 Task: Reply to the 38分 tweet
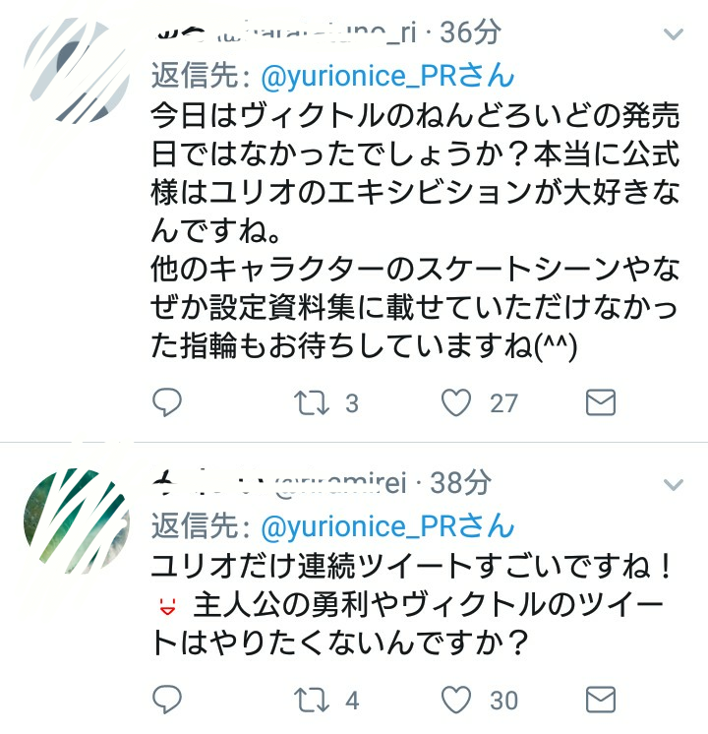coord(167,700)
